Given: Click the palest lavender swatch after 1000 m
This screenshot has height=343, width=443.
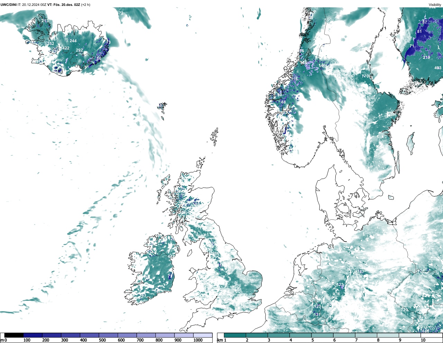Looking at the screenshot, I should pos(203,335).
